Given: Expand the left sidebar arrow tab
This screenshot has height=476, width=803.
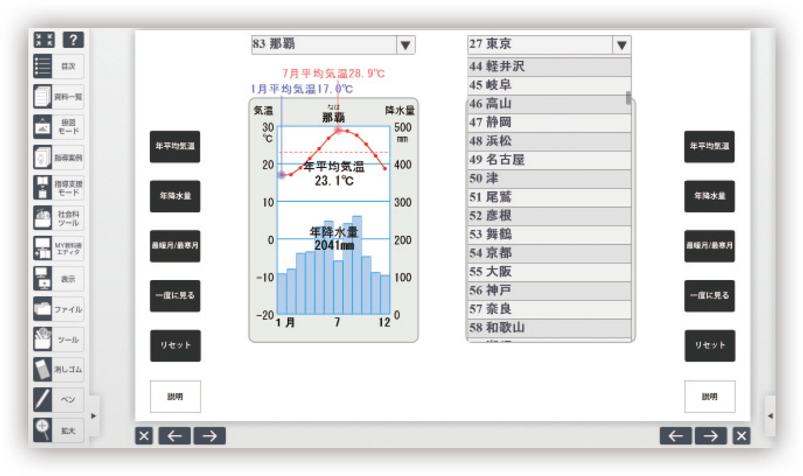Looking at the screenshot, I should pyautogui.click(x=94, y=416).
